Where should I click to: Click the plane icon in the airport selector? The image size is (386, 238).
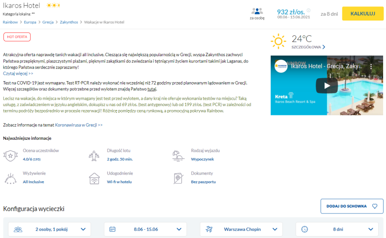[x=209, y=229]
